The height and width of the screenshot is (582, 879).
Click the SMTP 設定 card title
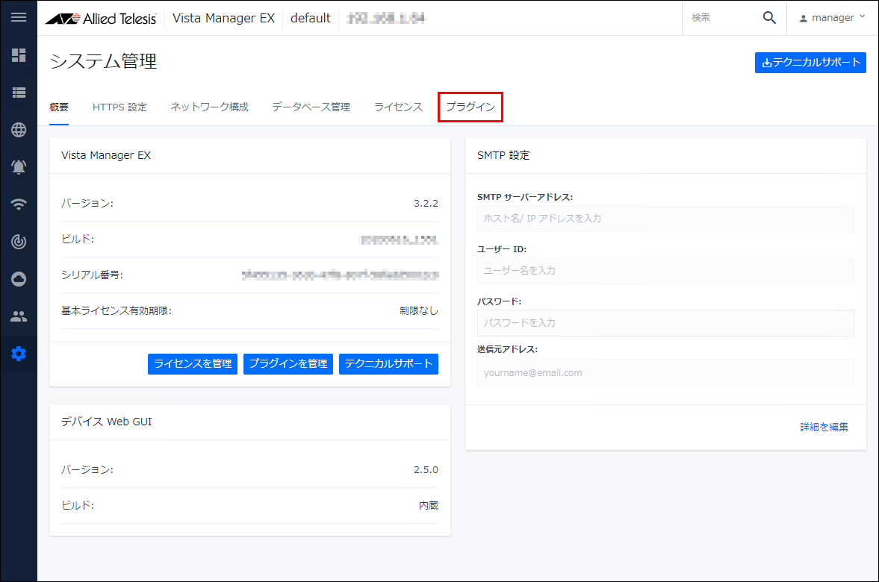tap(503, 155)
